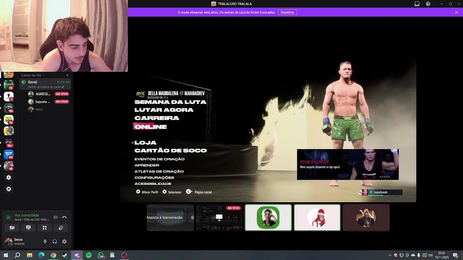Screen dimensions: 463x260
Task: Select the rightmost dark avatar participant tile
Action: tap(366, 218)
